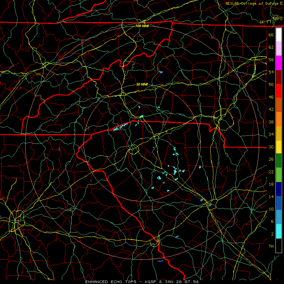Click the '50 NMI' range ring label
Viewport: 284px width, 284px height.
(x=142, y=84)
